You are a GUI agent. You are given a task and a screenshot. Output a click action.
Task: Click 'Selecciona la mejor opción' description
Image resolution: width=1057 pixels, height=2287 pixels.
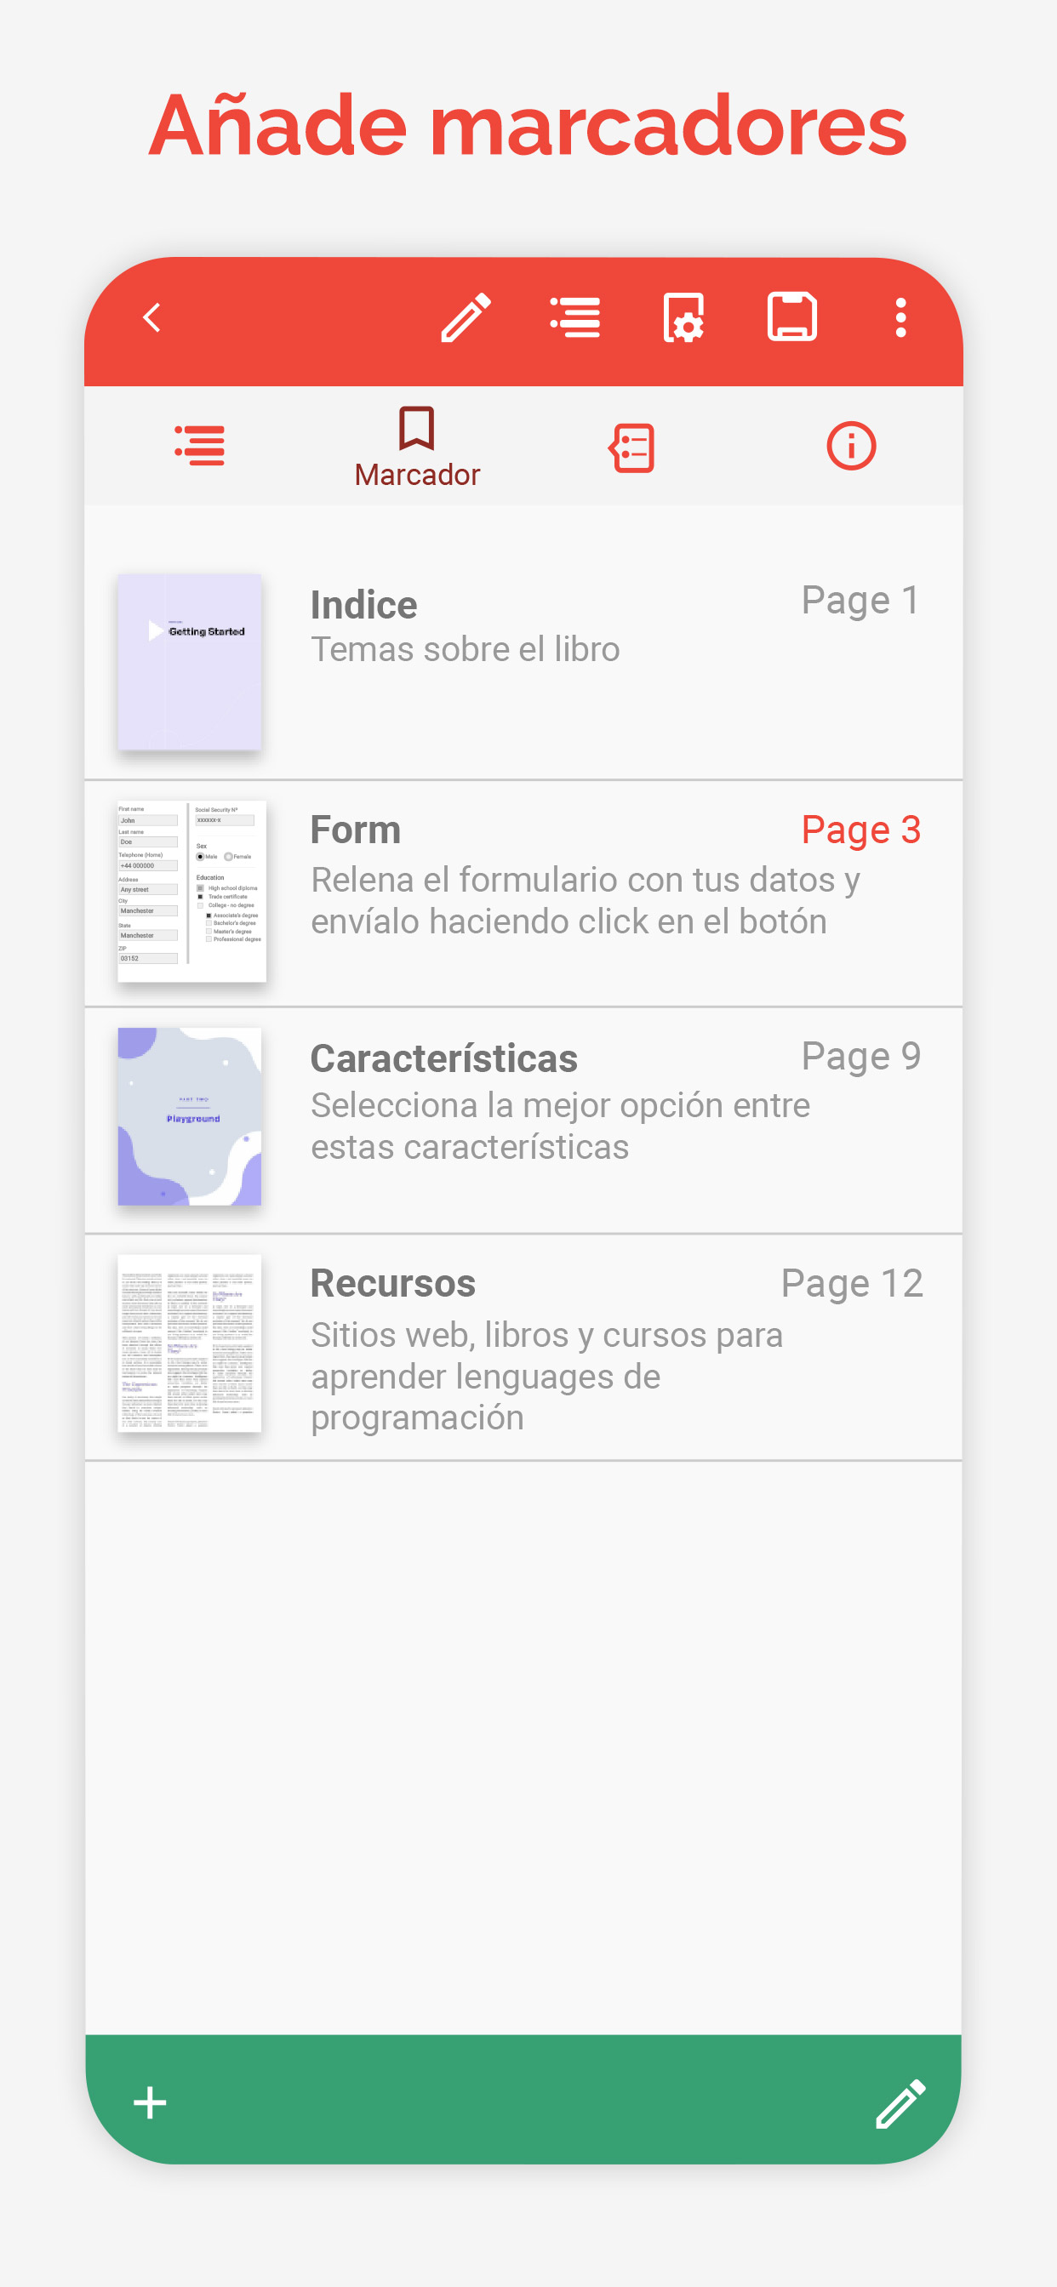pyautogui.click(x=560, y=1126)
